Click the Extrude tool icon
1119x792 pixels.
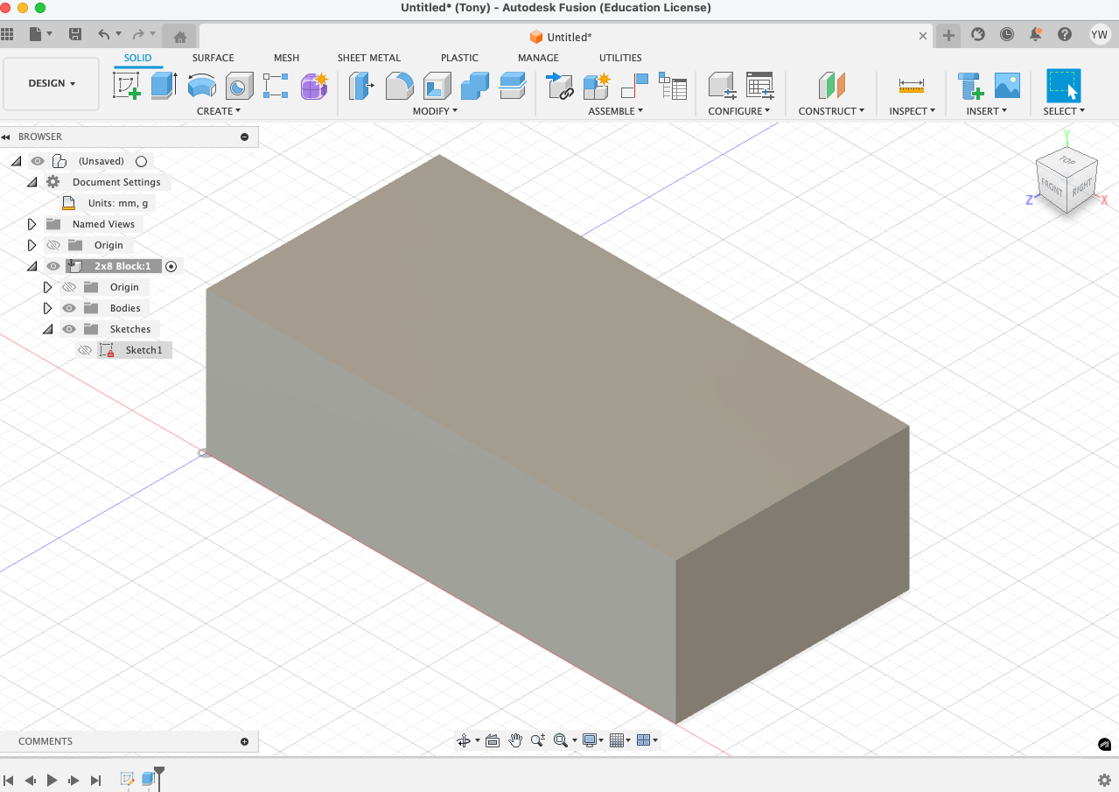point(164,86)
